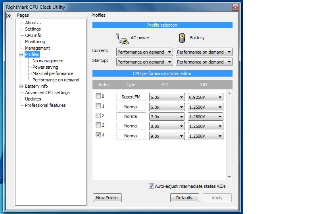Open the About... page
Image resolution: width=325 pixels, height=214 pixels.
(33, 23)
